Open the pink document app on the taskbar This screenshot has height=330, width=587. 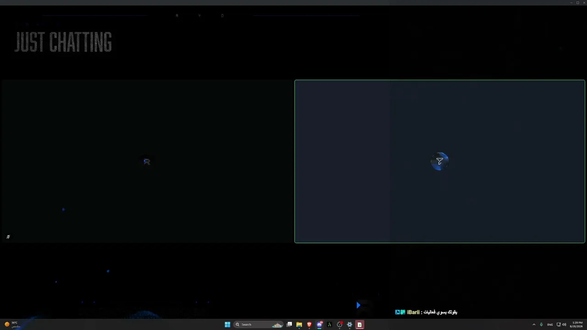[360, 324]
